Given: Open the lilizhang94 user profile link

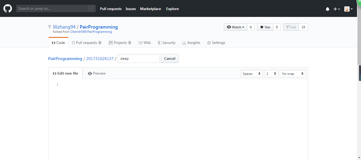Looking at the screenshot, I should coord(64,27).
